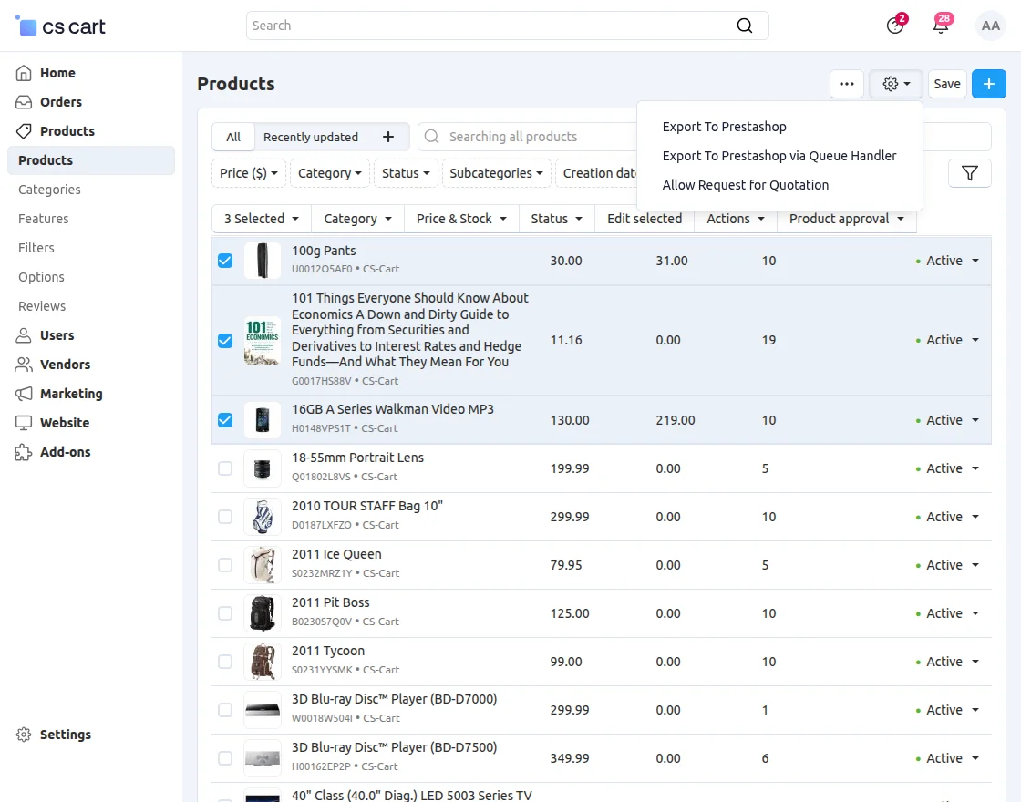The image size is (1021, 802).
Task: Select Orders from the sidebar
Action: pyautogui.click(x=62, y=101)
